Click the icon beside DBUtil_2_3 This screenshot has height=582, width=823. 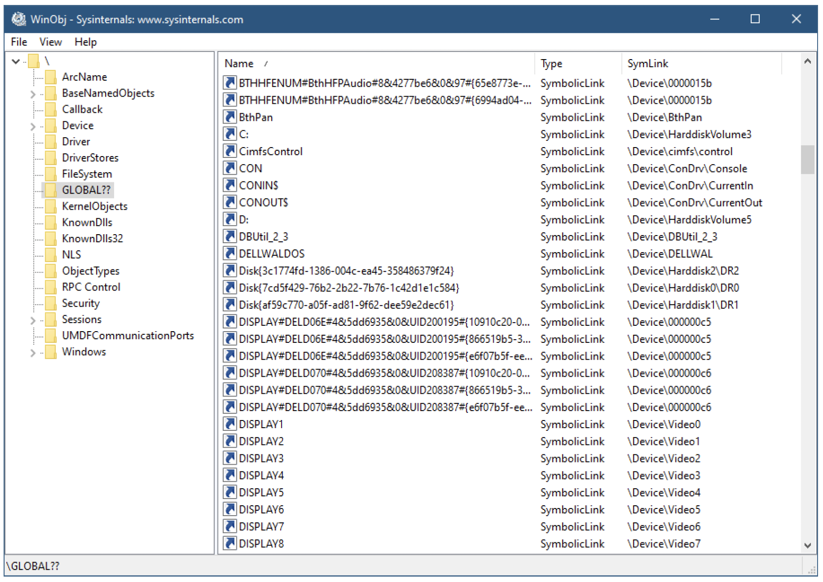pyautogui.click(x=230, y=236)
